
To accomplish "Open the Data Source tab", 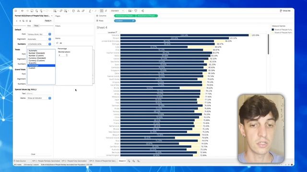I will pos(20,161).
